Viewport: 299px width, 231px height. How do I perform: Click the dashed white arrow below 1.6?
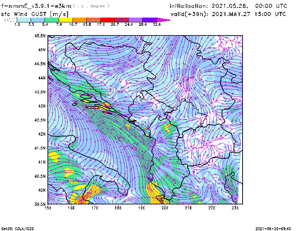pos(10,20)
